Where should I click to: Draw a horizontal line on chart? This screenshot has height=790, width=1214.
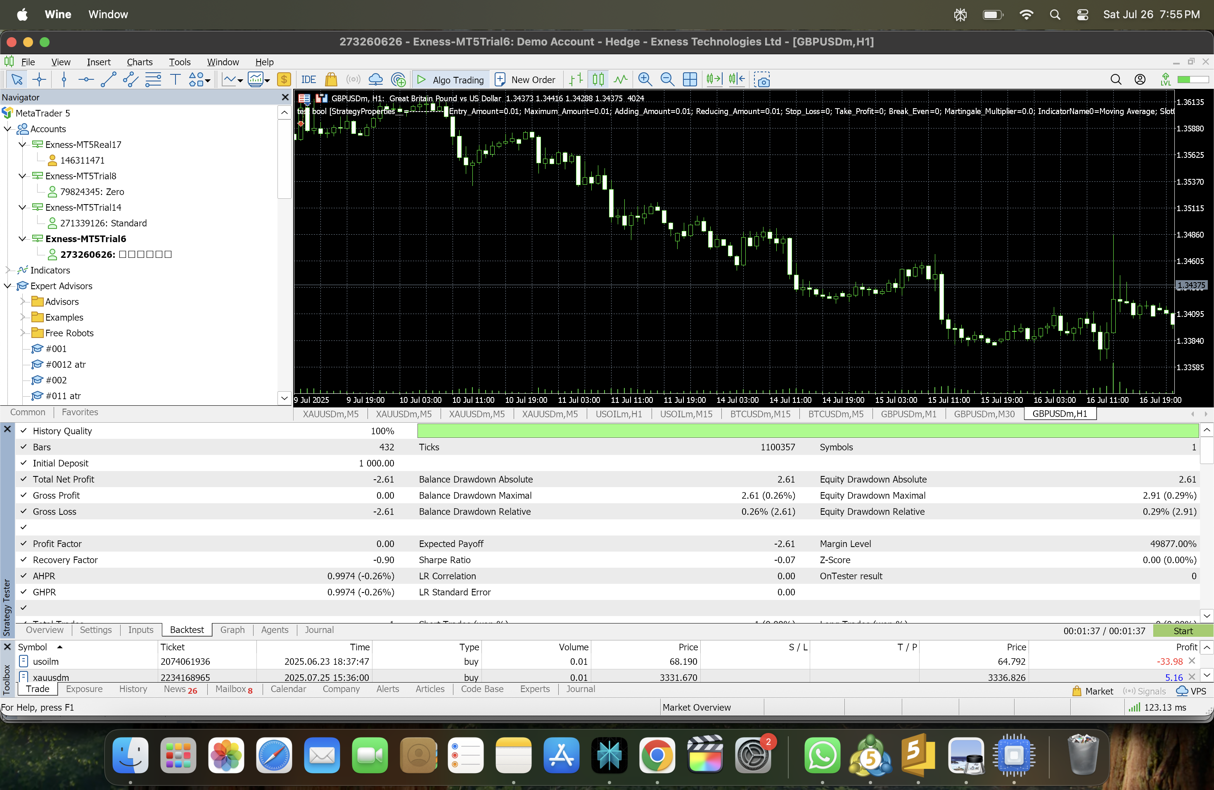click(86, 80)
